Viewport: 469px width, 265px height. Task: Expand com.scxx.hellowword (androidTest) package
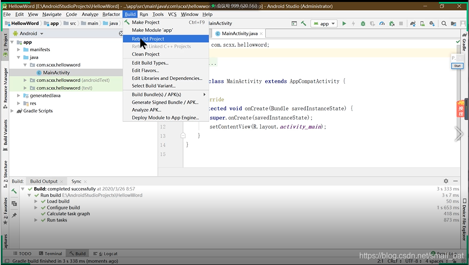(25, 80)
